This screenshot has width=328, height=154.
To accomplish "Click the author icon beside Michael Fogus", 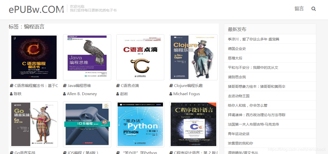I will 170,94.
